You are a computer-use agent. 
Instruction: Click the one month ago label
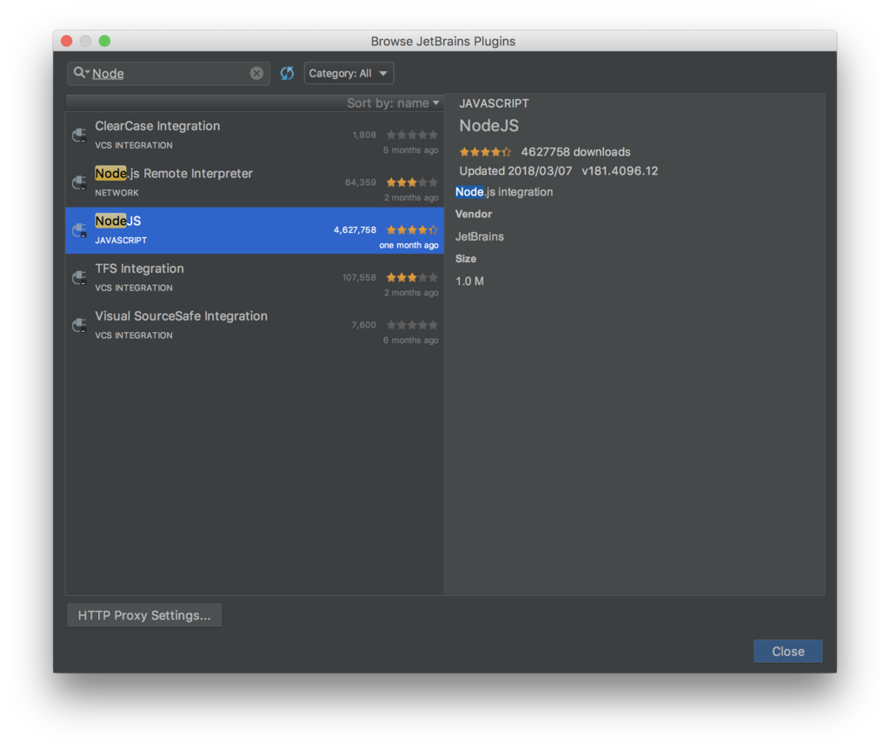[x=408, y=245]
